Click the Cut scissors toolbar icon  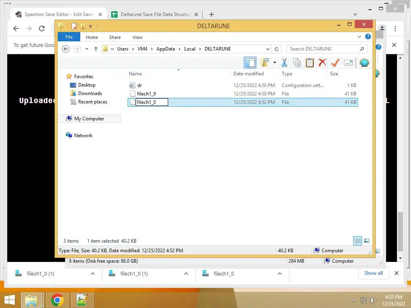[284, 63]
